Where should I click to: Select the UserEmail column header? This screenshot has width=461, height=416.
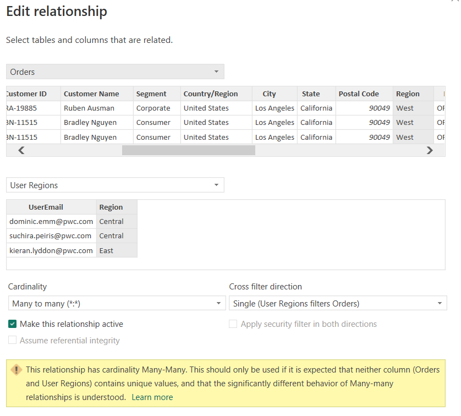coord(46,207)
